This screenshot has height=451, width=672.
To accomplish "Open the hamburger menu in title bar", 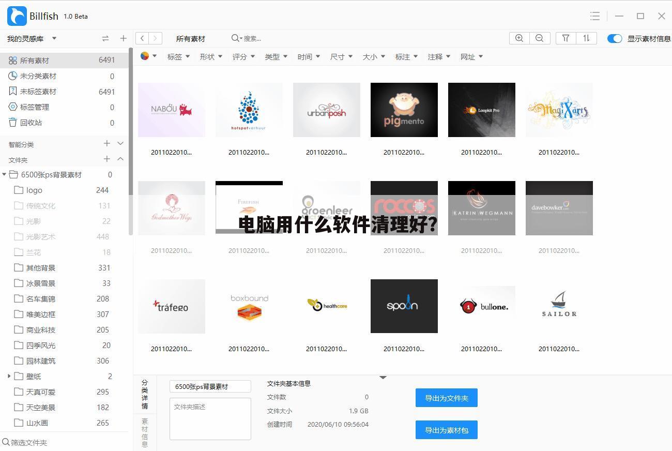I will (x=595, y=16).
